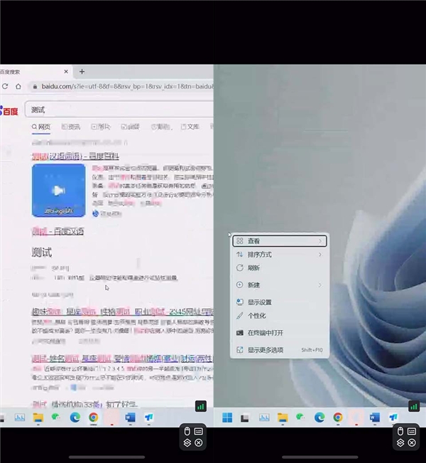The height and width of the screenshot is (463, 426).
Task: Focus the baidu.com address bar
Action: click(127, 87)
